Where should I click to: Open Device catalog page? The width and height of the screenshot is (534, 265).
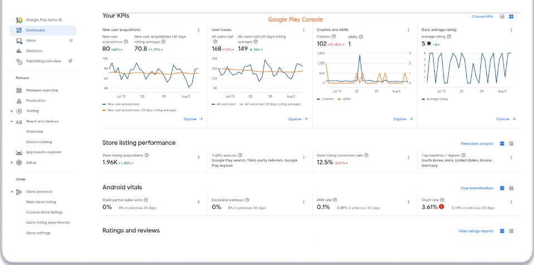(39, 142)
